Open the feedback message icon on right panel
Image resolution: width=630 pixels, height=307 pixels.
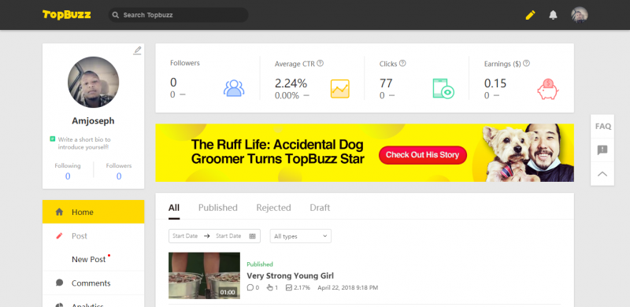[602, 150]
